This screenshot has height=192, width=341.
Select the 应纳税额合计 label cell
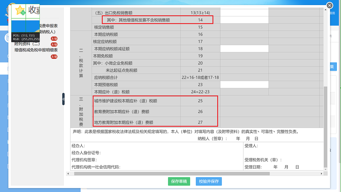[136, 77]
